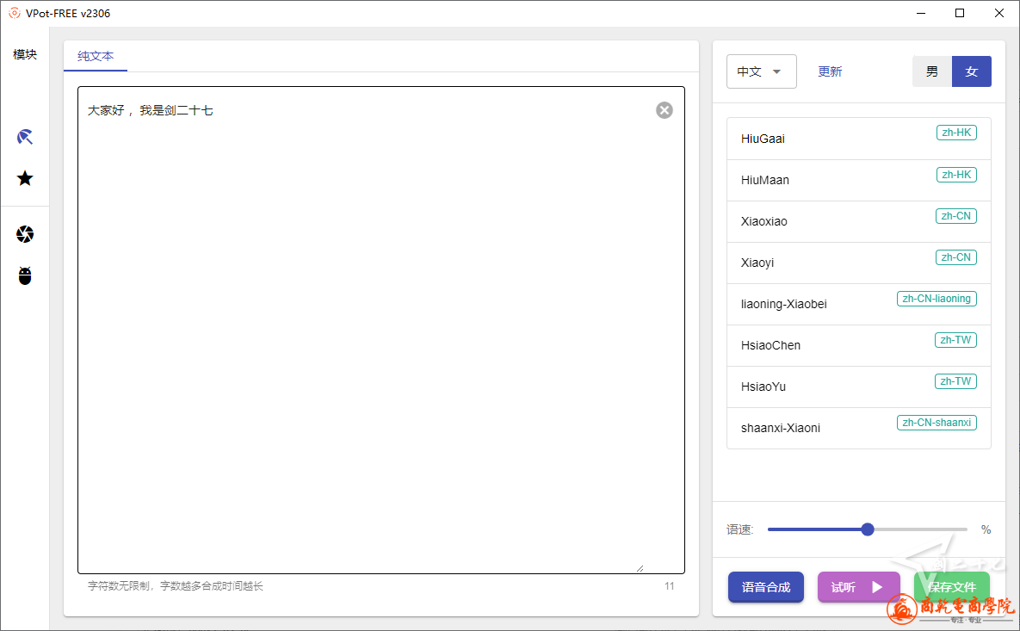The width and height of the screenshot is (1020, 631).
Task: Click the 更新 update link
Action: (830, 71)
